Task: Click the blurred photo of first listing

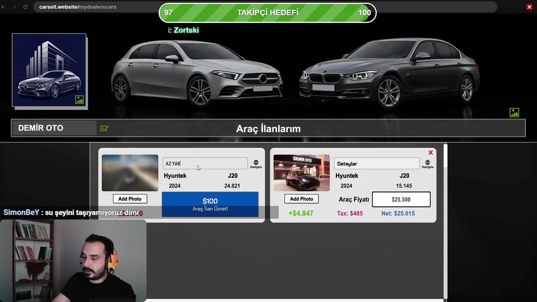Action: (x=130, y=173)
